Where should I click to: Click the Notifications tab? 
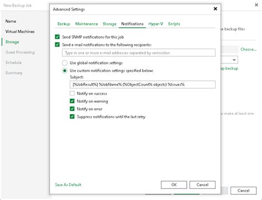click(x=132, y=24)
